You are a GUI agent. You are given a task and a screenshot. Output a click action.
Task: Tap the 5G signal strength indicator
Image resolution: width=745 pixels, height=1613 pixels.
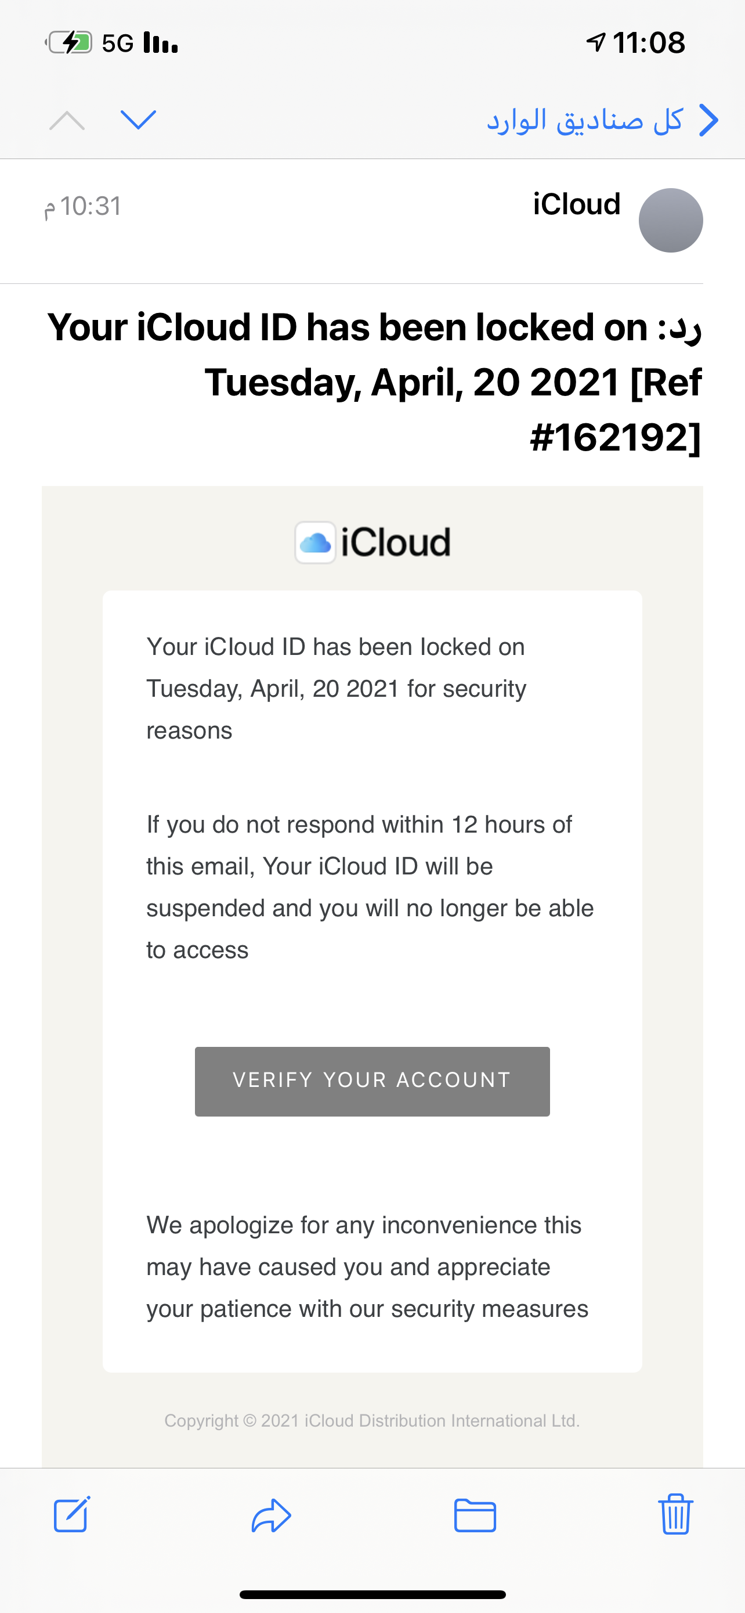click(140, 42)
